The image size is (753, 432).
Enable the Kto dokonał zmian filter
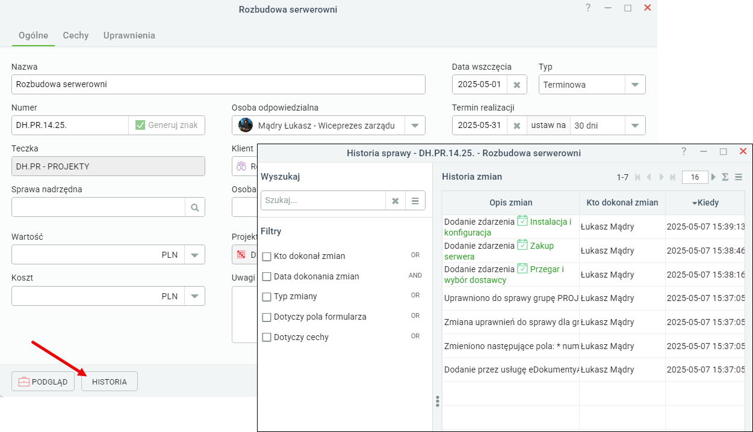[267, 257]
